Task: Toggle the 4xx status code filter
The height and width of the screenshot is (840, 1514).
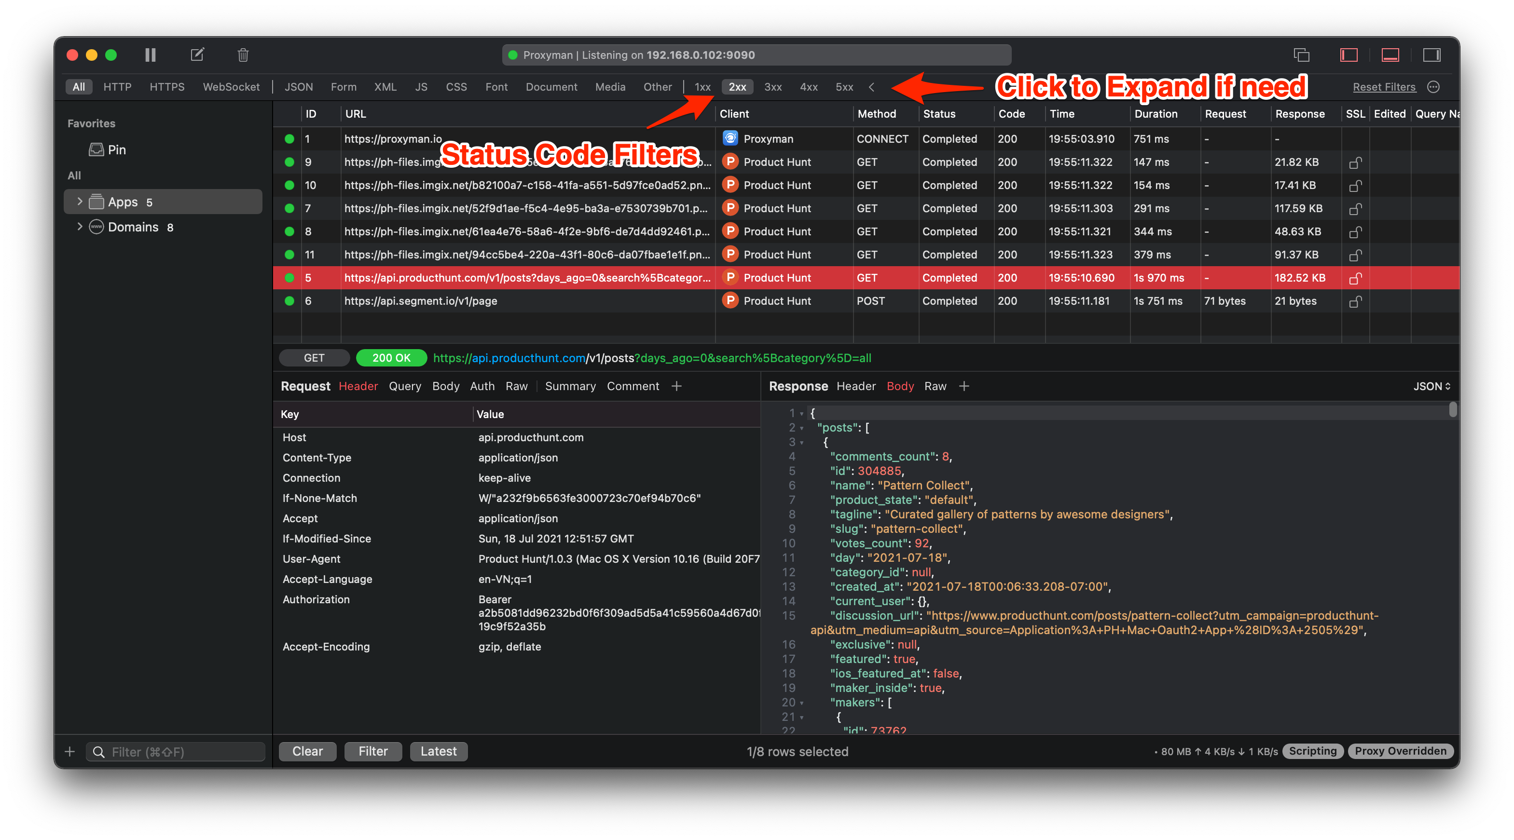Action: [x=808, y=87]
